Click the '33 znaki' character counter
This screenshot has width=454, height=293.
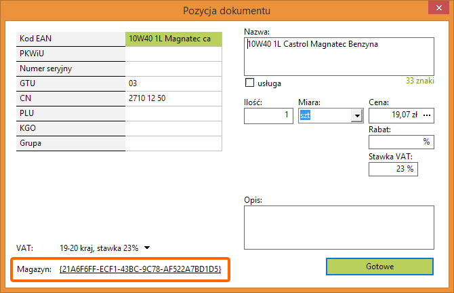click(x=420, y=81)
